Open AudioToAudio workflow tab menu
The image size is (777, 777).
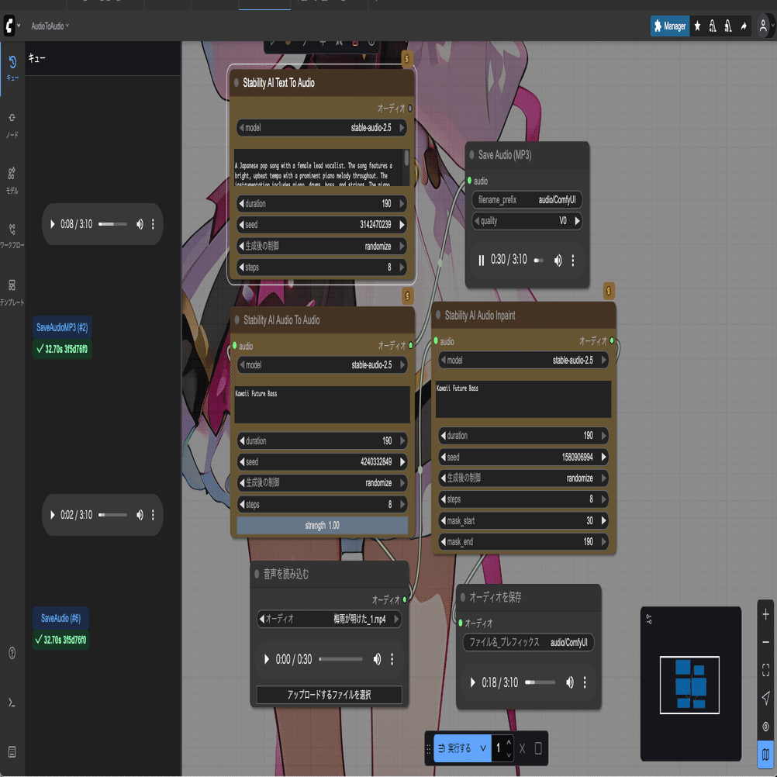click(50, 26)
